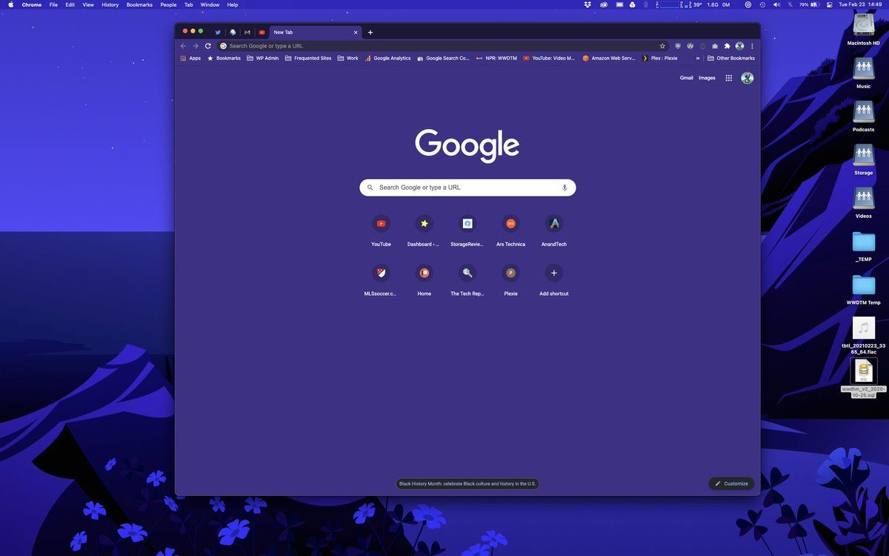This screenshot has height=556, width=889.
Task: Open the Plexie shortcut tile
Action: (510, 279)
